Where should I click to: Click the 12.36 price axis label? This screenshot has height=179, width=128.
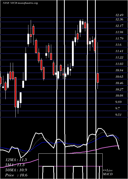click(x=119, y=19)
